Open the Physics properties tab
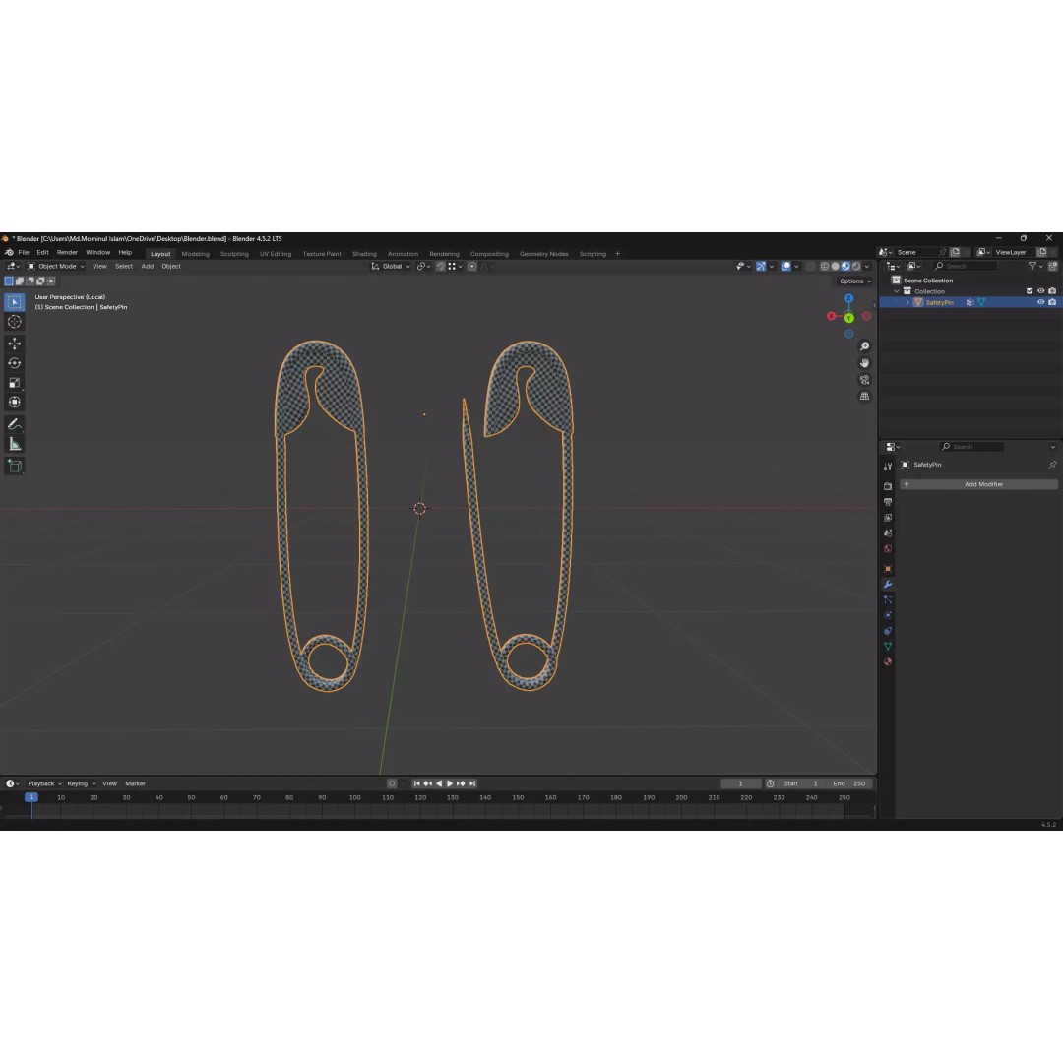1063x1063 pixels. [888, 615]
